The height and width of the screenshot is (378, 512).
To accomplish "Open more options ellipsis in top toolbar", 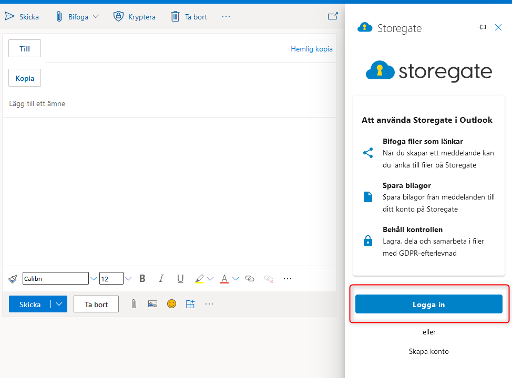I will pos(226,16).
